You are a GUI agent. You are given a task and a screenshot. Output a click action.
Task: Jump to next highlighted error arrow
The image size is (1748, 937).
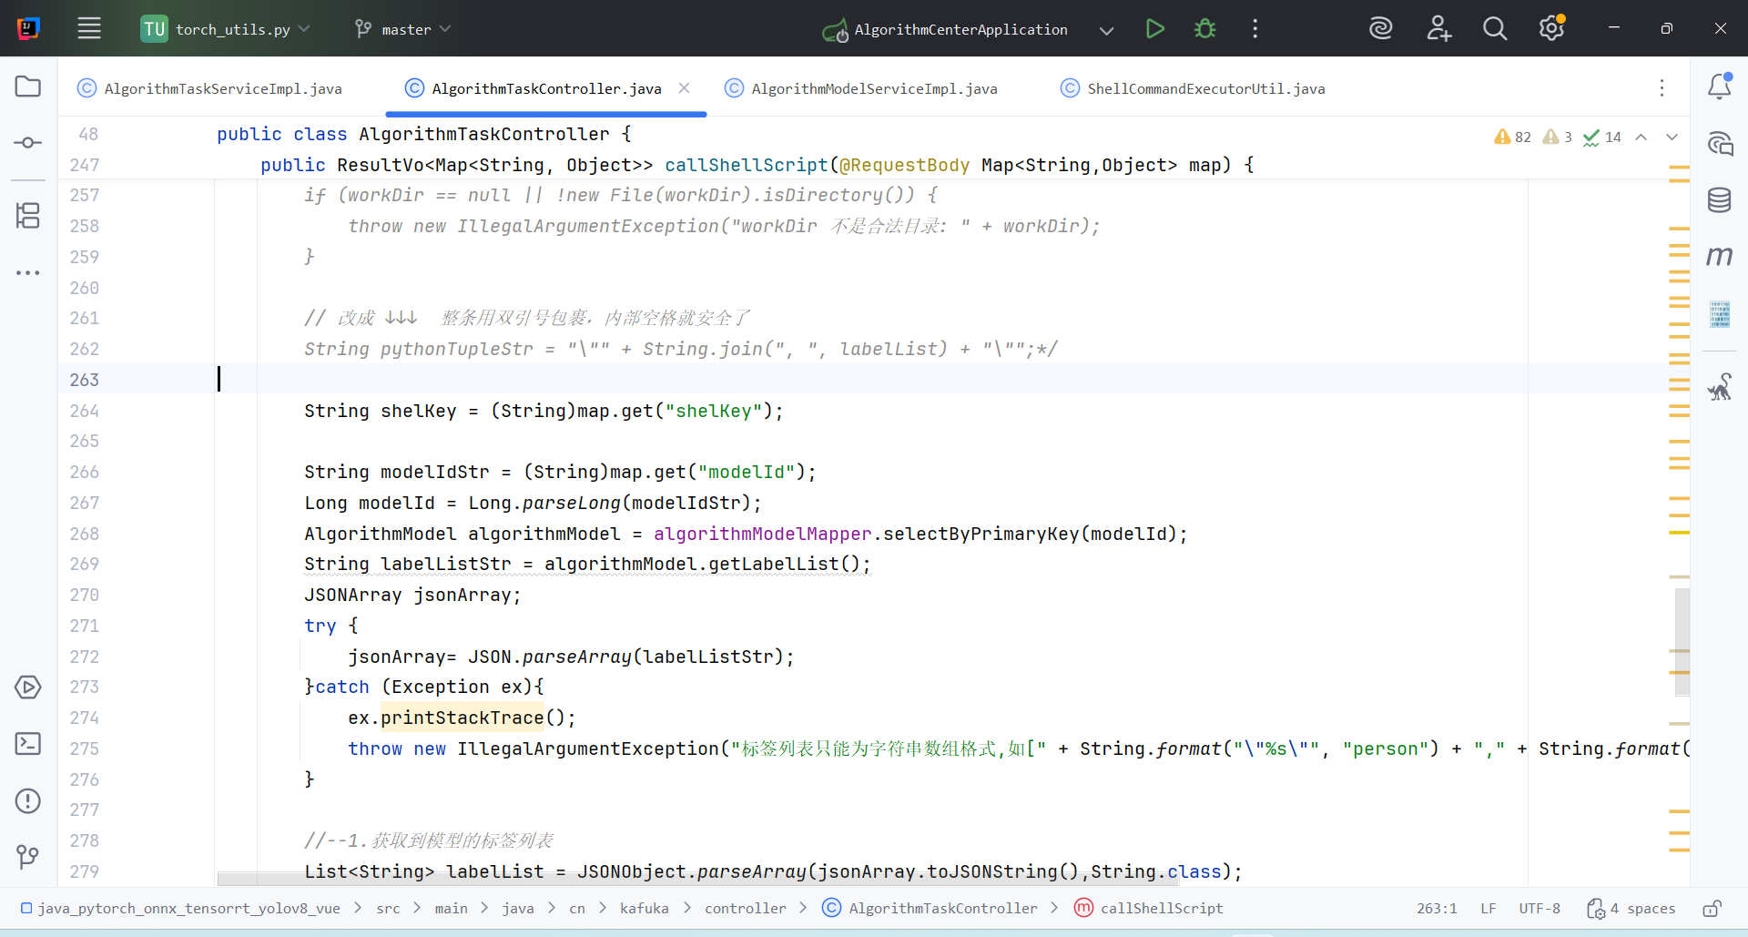pos(1672,137)
